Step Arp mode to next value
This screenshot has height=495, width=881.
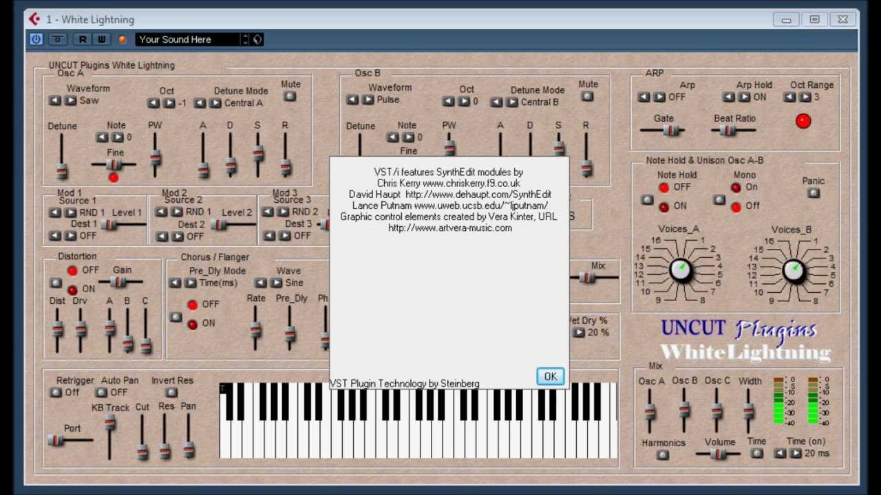pos(659,97)
